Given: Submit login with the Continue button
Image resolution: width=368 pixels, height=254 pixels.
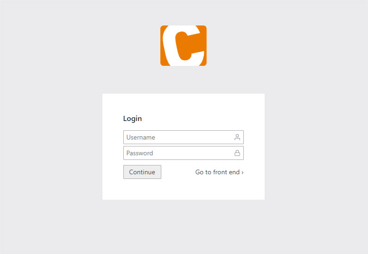Looking at the screenshot, I should click(x=142, y=172).
